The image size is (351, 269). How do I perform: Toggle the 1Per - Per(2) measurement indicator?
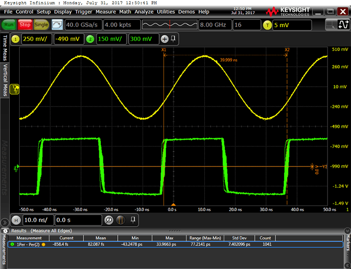point(12,245)
